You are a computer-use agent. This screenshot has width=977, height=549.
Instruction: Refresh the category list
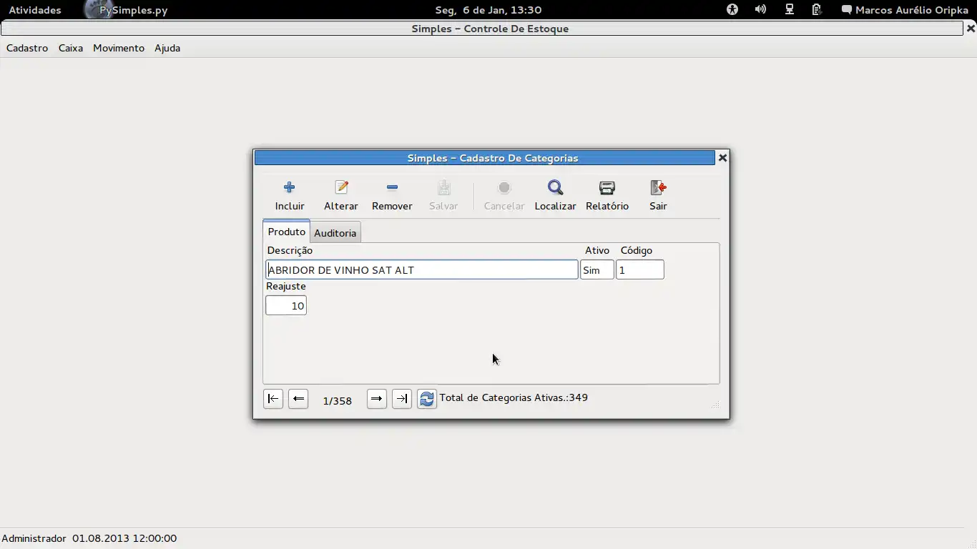click(x=427, y=399)
